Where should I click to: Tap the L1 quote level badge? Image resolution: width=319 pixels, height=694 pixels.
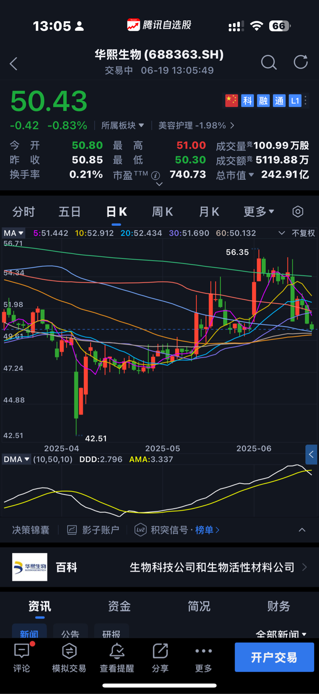(x=295, y=101)
